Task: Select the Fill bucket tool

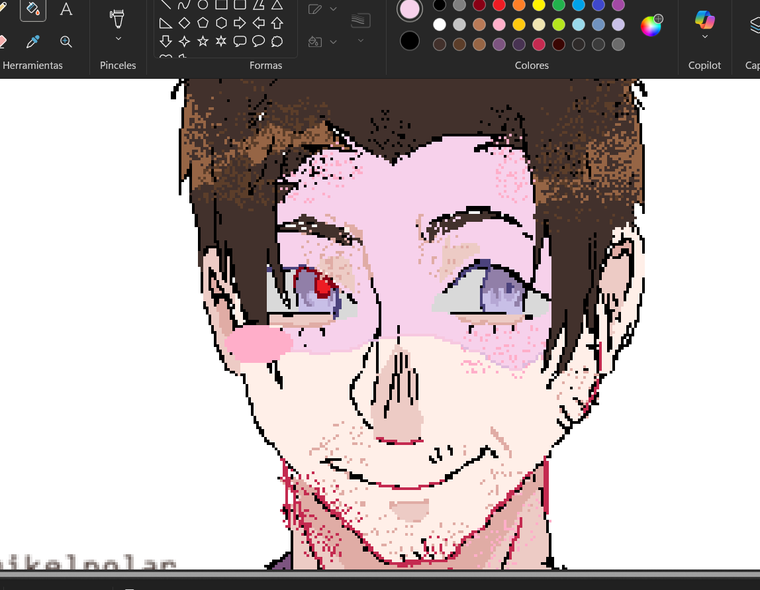Action: click(33, 9)
